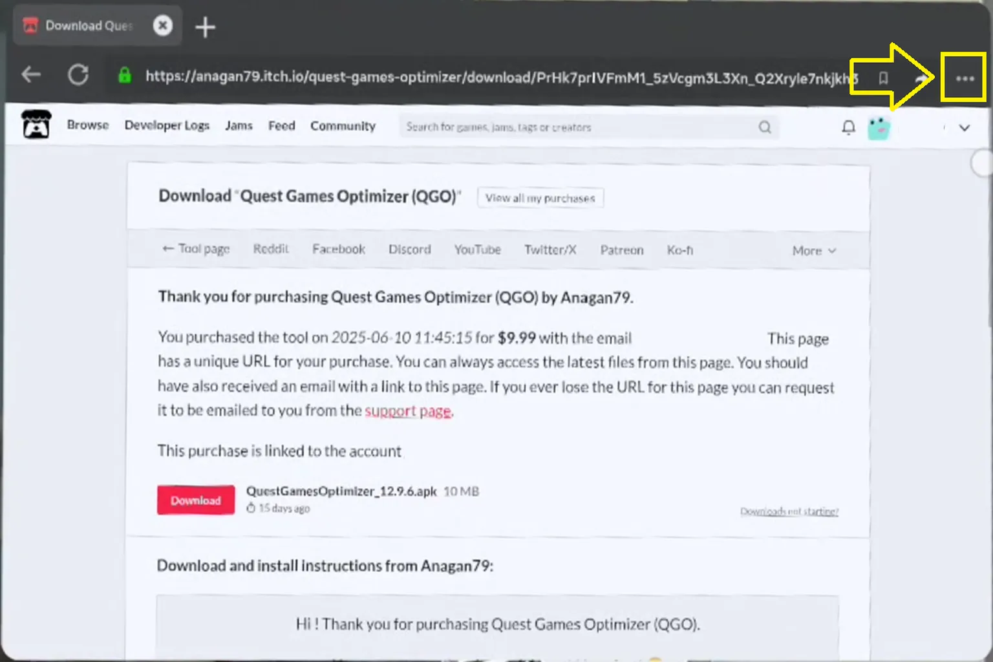The image size is (993, 662).
Task: Follow the support page link
Action: point(409,411)
